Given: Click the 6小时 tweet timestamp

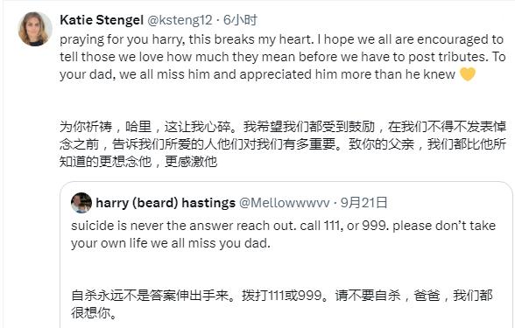Looking at the screenshot, I should point(240,20).
